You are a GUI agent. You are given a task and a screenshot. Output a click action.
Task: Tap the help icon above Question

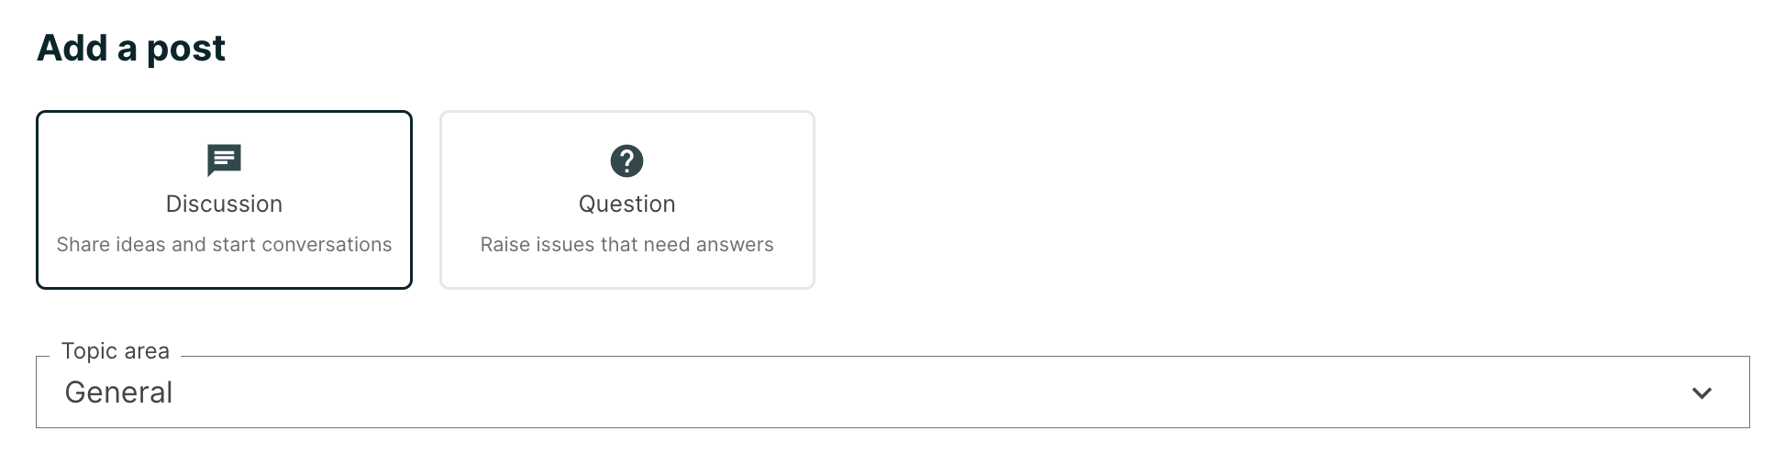coord(626,160)
